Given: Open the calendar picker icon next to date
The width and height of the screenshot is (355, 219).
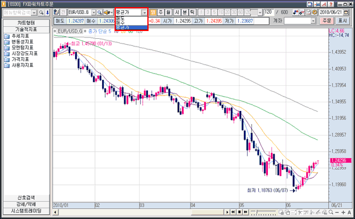Looking at the screenshot, I should [x=346, y=12].
